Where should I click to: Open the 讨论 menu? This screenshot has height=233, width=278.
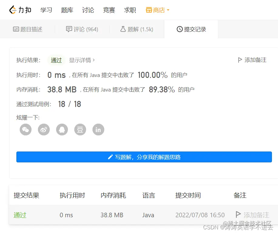tap(88, 10)
